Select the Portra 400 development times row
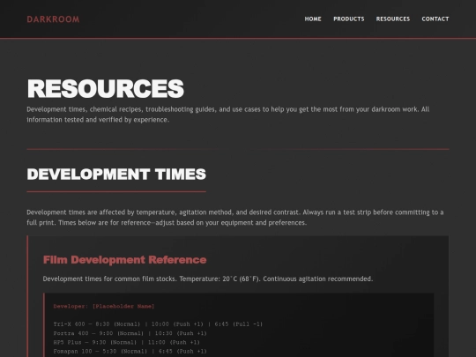Image resolution: width=476 pixels, height=357 pixels. coord(130,333)
